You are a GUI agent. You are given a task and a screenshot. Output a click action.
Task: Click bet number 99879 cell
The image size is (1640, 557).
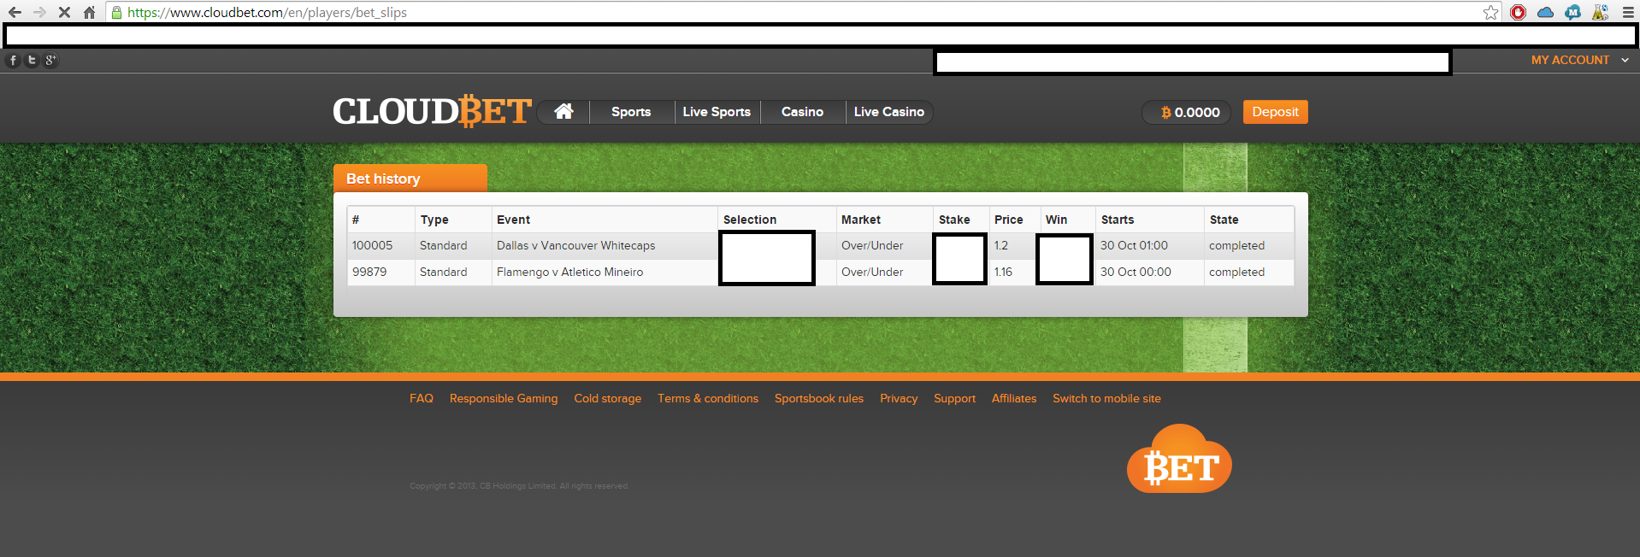point(369,272)
